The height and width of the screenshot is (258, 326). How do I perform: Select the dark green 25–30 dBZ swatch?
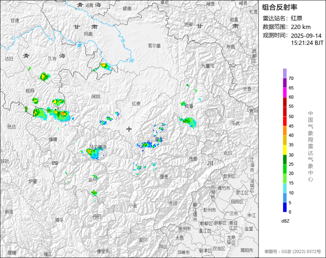click(x=285, y=160)
